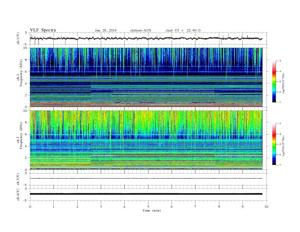Click the ch.3 waveform trace line
Image resolution: width=300 pixels, height=232 pixels.
(x=146, y=179)
